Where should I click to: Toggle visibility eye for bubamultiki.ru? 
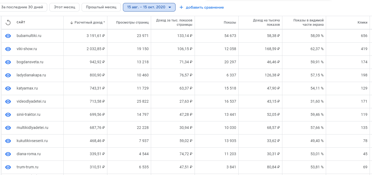pos(8,36)
